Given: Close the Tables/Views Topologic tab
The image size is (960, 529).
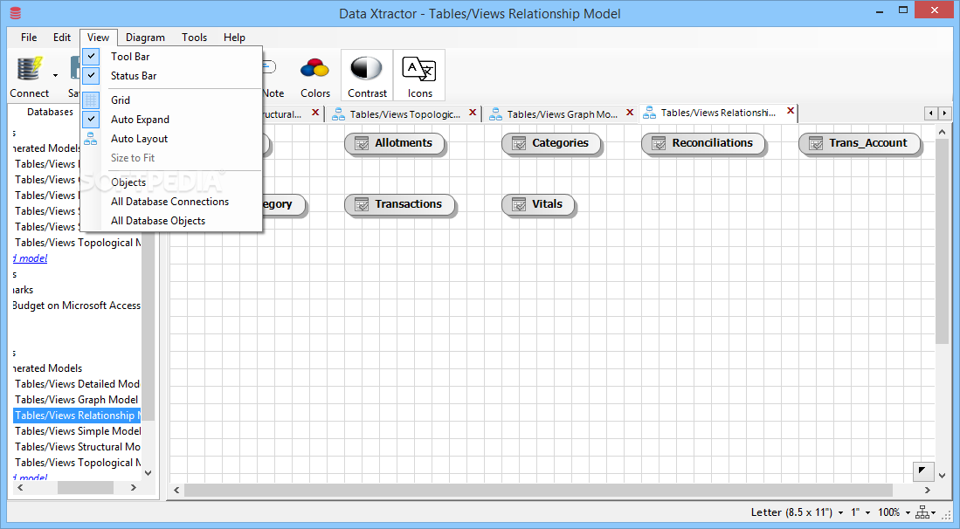Looking at the screenshot, I should [x=472, y=113].
